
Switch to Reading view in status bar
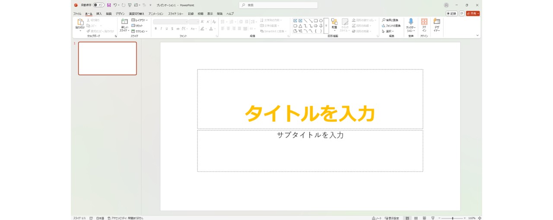pos(424,218)
